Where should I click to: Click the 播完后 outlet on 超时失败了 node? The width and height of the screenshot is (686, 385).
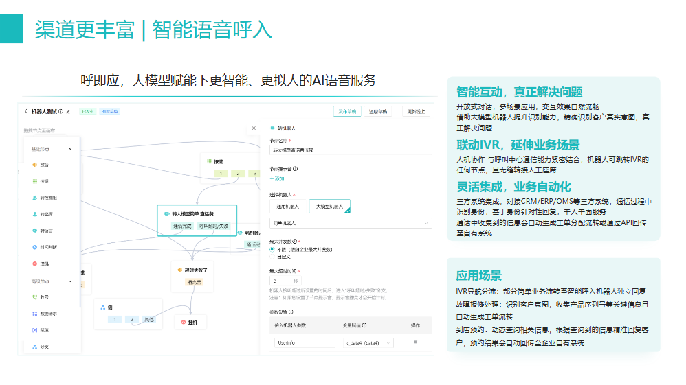coord(194,282)
